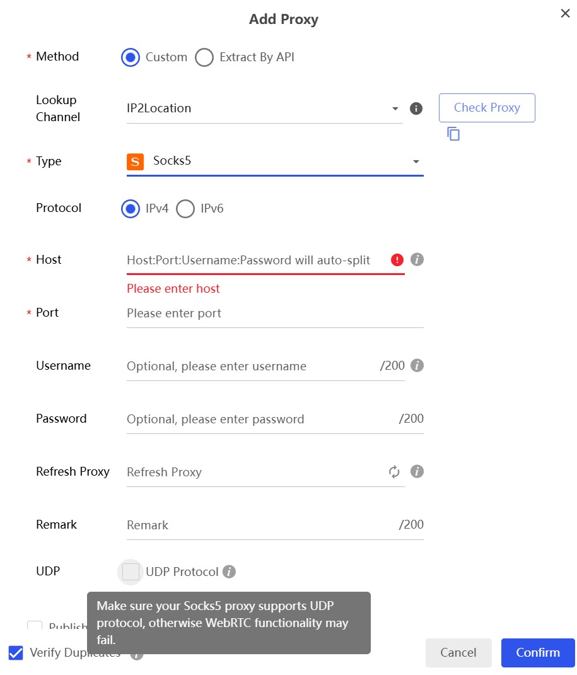
Task: Enable the UDP Protocol checkbox
Action: tap(131, 572)
